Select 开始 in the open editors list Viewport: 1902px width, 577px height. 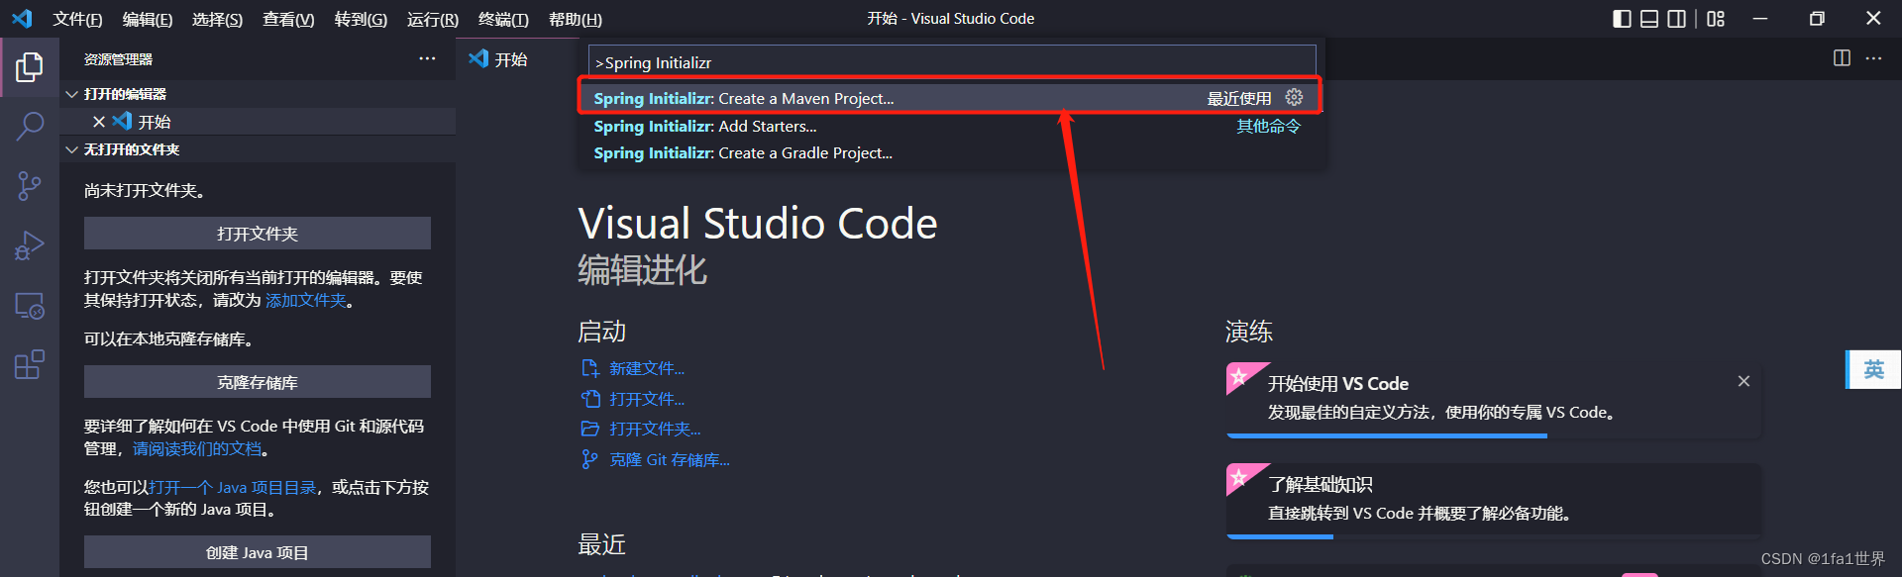point(258,122)
